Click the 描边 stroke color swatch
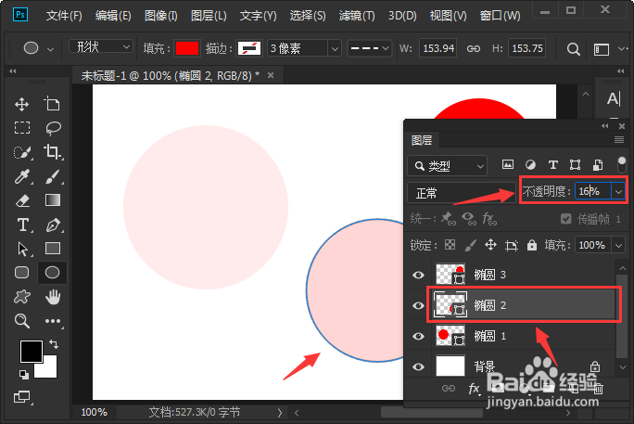 click(x=249, y=48)
